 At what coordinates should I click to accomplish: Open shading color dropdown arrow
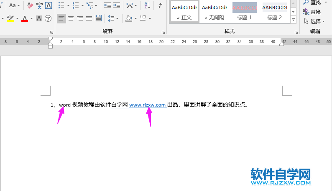coord(135,19)
